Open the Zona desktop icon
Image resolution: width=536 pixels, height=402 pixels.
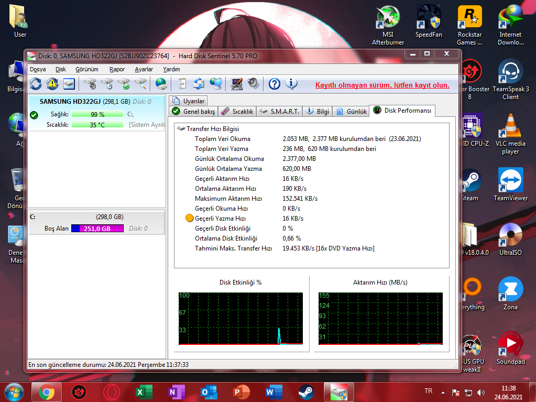510,294
